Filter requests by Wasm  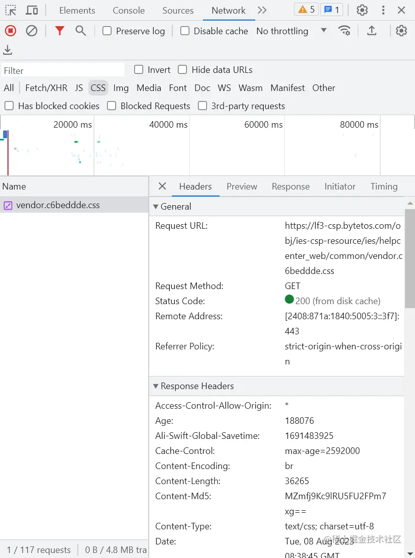point(251,88)
